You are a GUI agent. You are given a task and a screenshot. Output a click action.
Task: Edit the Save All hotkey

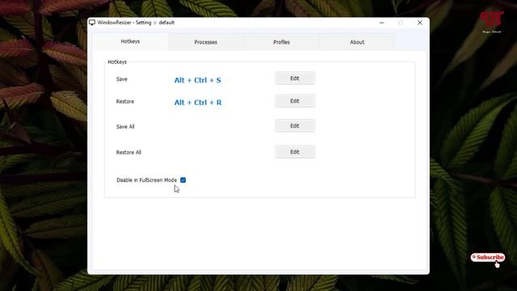[295, 126]
